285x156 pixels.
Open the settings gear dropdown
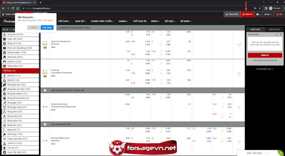[258, 14]
